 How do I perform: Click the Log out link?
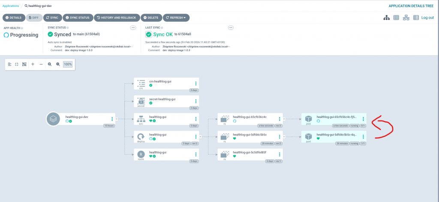coord(427,18)
